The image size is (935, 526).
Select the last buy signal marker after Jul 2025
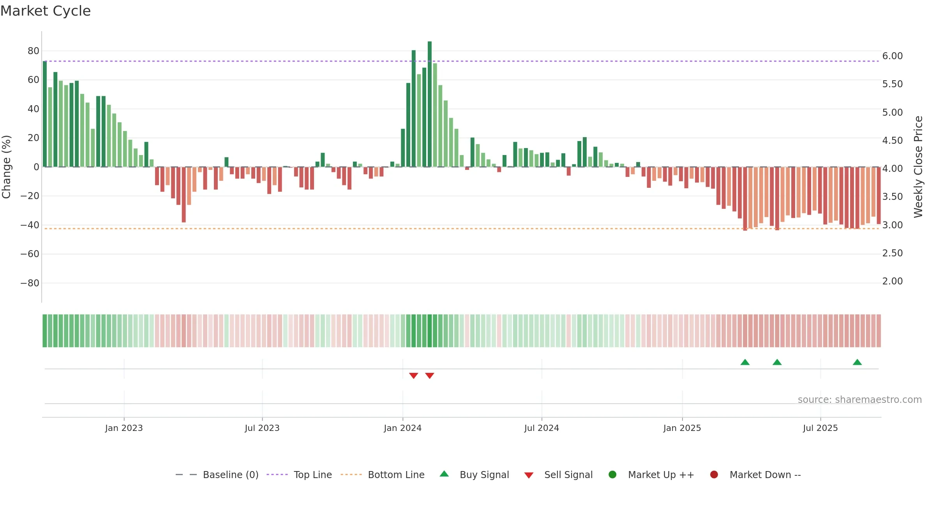857,362
